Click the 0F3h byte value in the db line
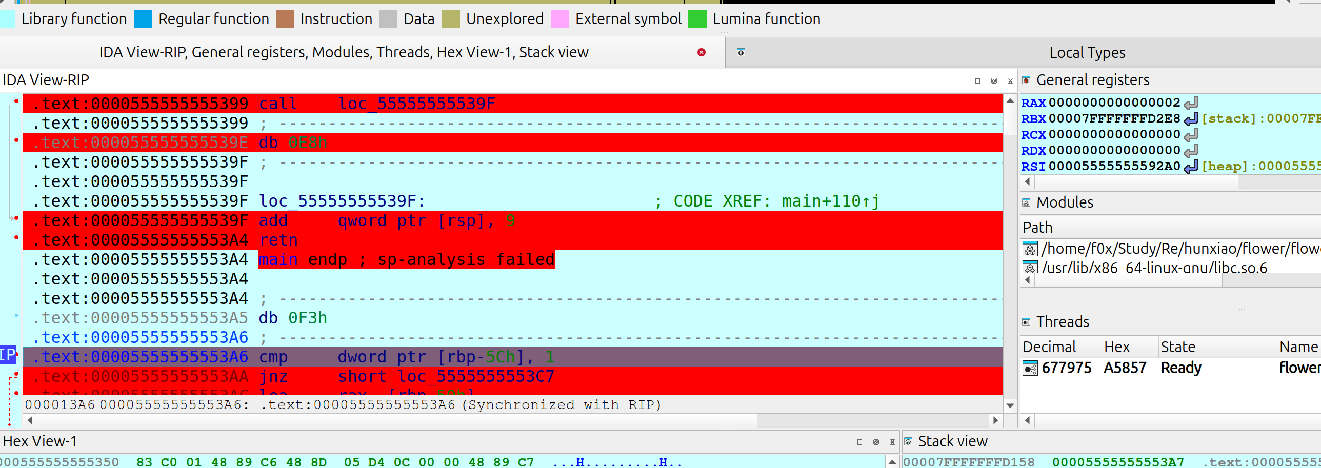Image resolution: width=1321 pixels, height=468 pixels. tap(307, 318)
